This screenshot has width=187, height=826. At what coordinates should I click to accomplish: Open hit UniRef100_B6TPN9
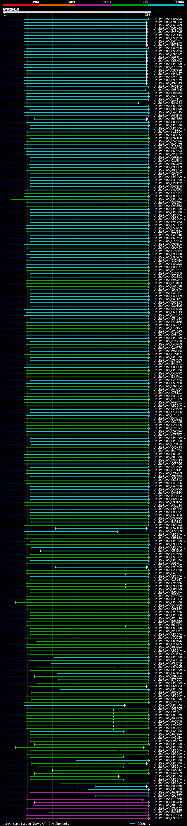click(x=168, y=25)
